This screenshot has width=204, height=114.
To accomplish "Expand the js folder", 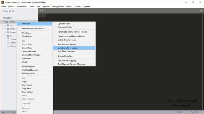I will click(5, 36).
